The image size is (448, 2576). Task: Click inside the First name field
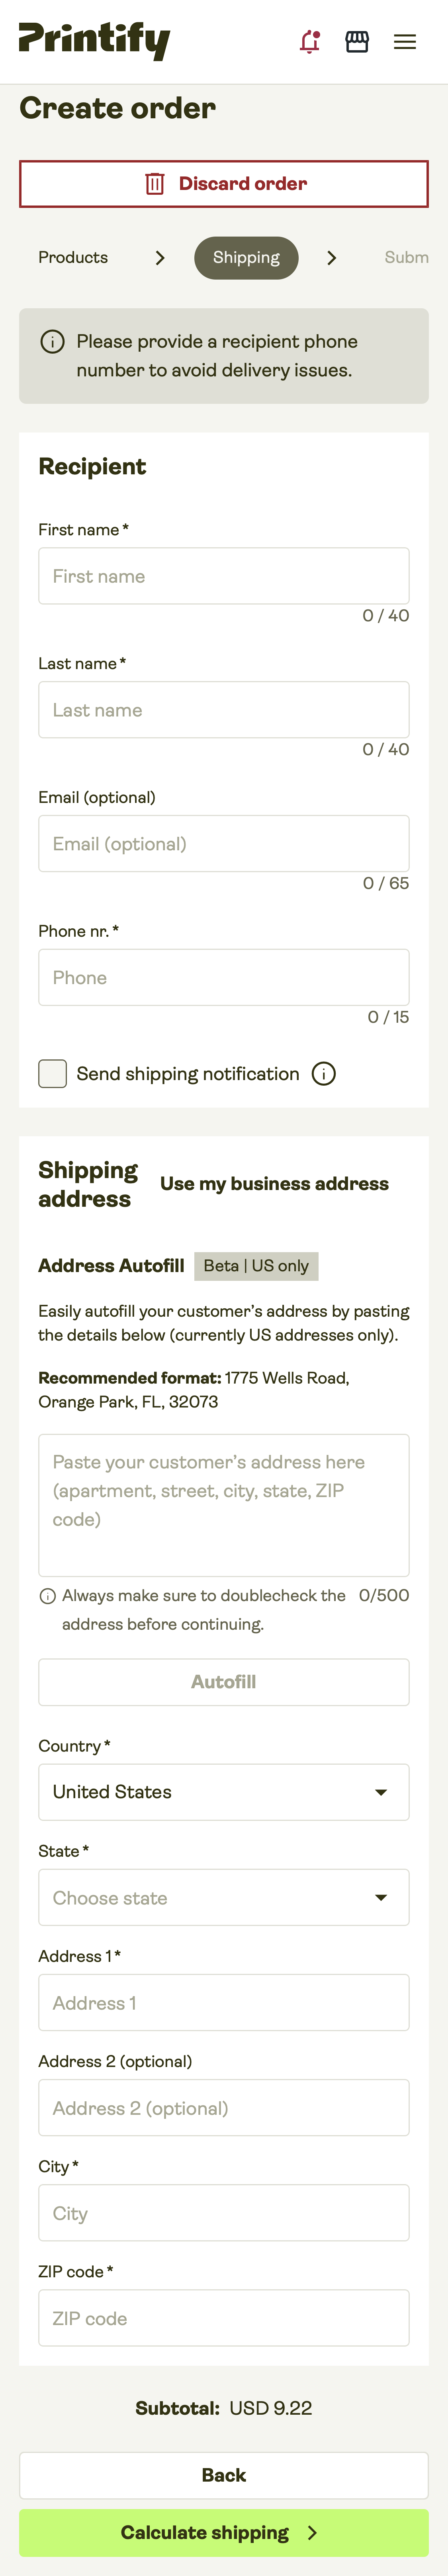[223, 575]
